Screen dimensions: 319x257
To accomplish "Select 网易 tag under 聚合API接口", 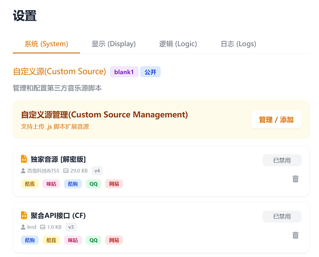I will (x=114, y=240).
